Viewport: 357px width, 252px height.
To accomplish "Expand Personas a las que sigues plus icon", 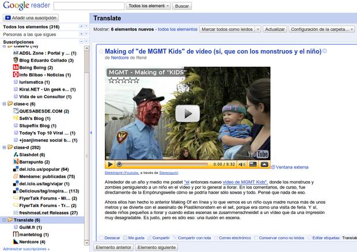I will click(81, 34).
